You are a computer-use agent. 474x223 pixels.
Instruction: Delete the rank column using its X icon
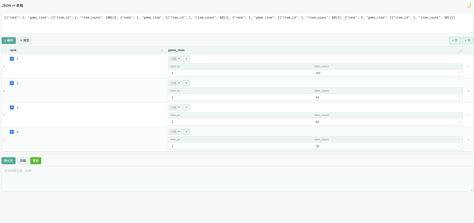click(162, 50)
